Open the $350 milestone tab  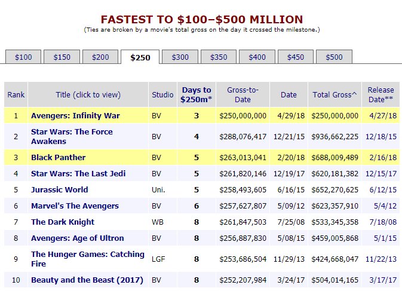(x=219, y=57)
